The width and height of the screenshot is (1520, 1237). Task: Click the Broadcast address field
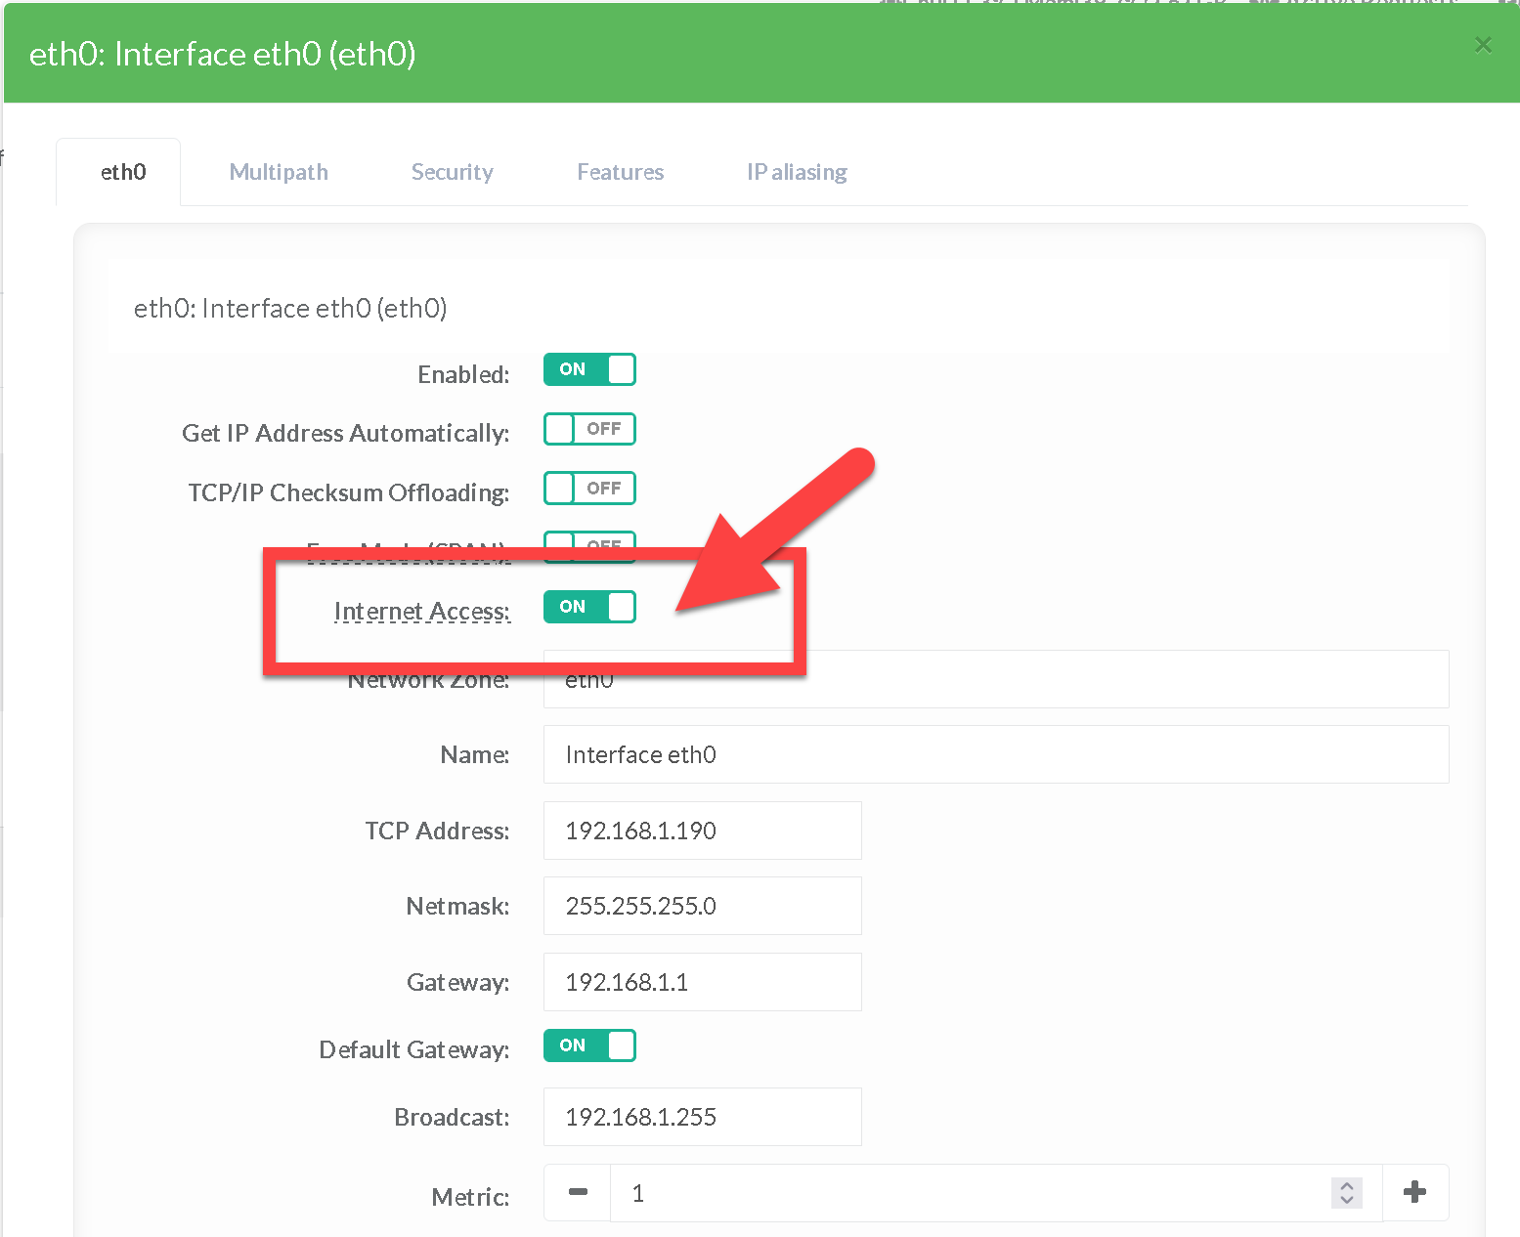point(702,1117)
